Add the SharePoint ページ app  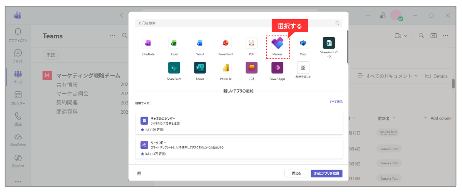click(x=329, y=48)
